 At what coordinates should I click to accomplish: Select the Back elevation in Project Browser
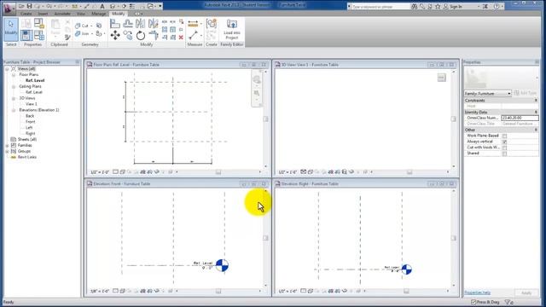[x=30, y=116]
